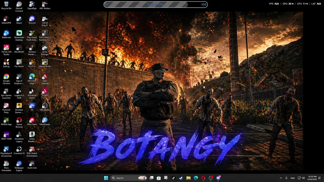Screen dimensions: 324x182
Task: Select the OBS Studio shortcut
Action: [x=45, y=107]
